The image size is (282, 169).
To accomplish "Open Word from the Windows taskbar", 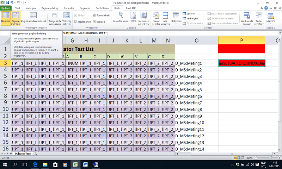I will point(85,164).
